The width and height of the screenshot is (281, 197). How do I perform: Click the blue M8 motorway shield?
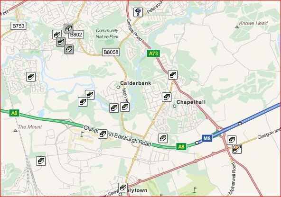pos(207,138)
